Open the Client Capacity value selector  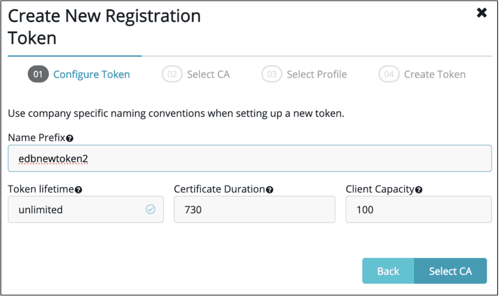(x=418, y=209)
